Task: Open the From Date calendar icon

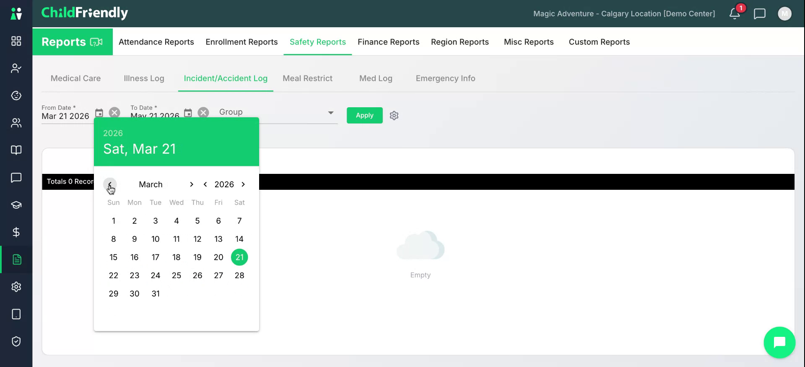Action: (x=99, y=113)
